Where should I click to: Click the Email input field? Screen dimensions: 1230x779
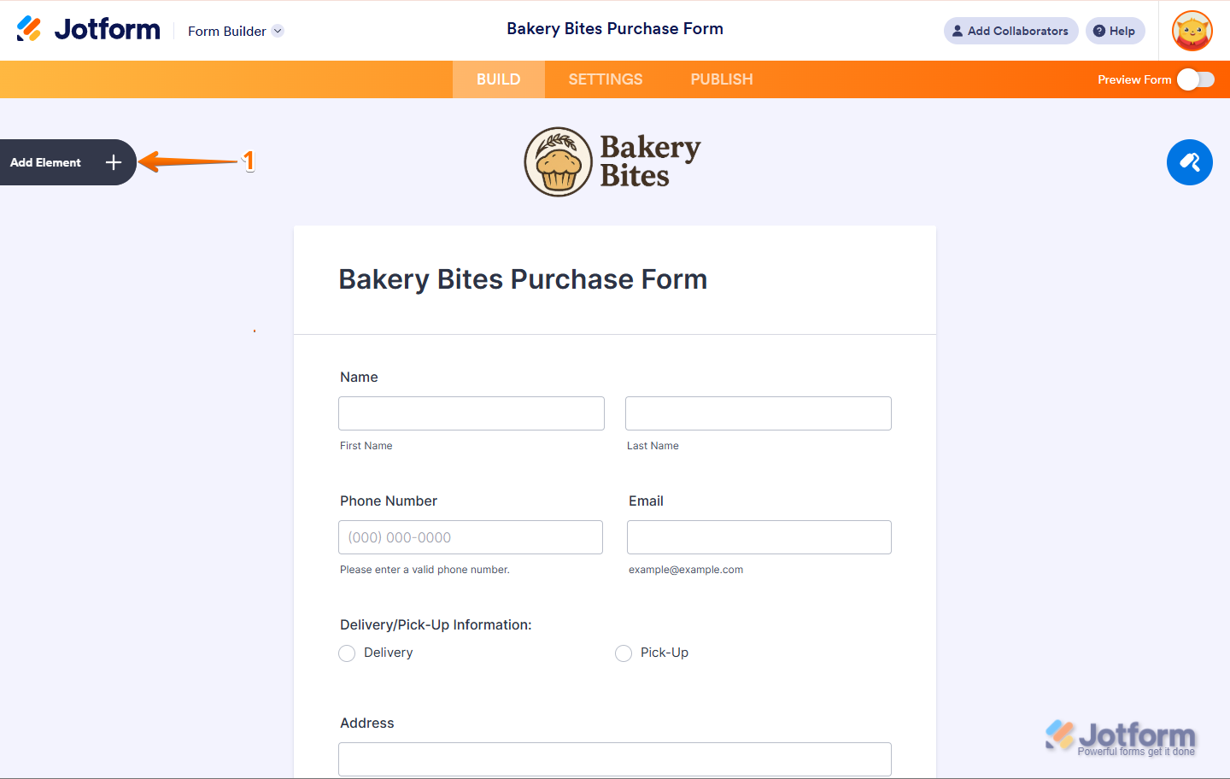coord(758,537)
